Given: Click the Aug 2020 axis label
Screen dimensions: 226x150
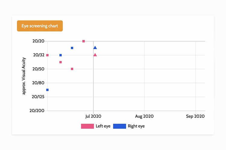Looking at the screenshot, I should (x=144, y=116).
